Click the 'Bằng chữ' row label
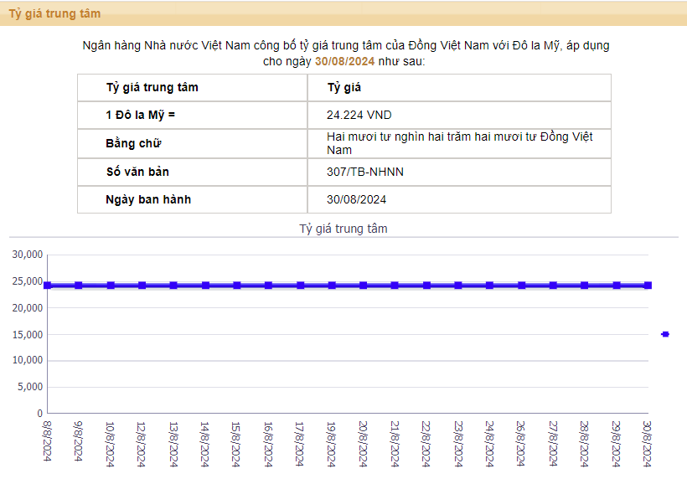Viewport: 687px width, 484px height. tap(134, 144)
